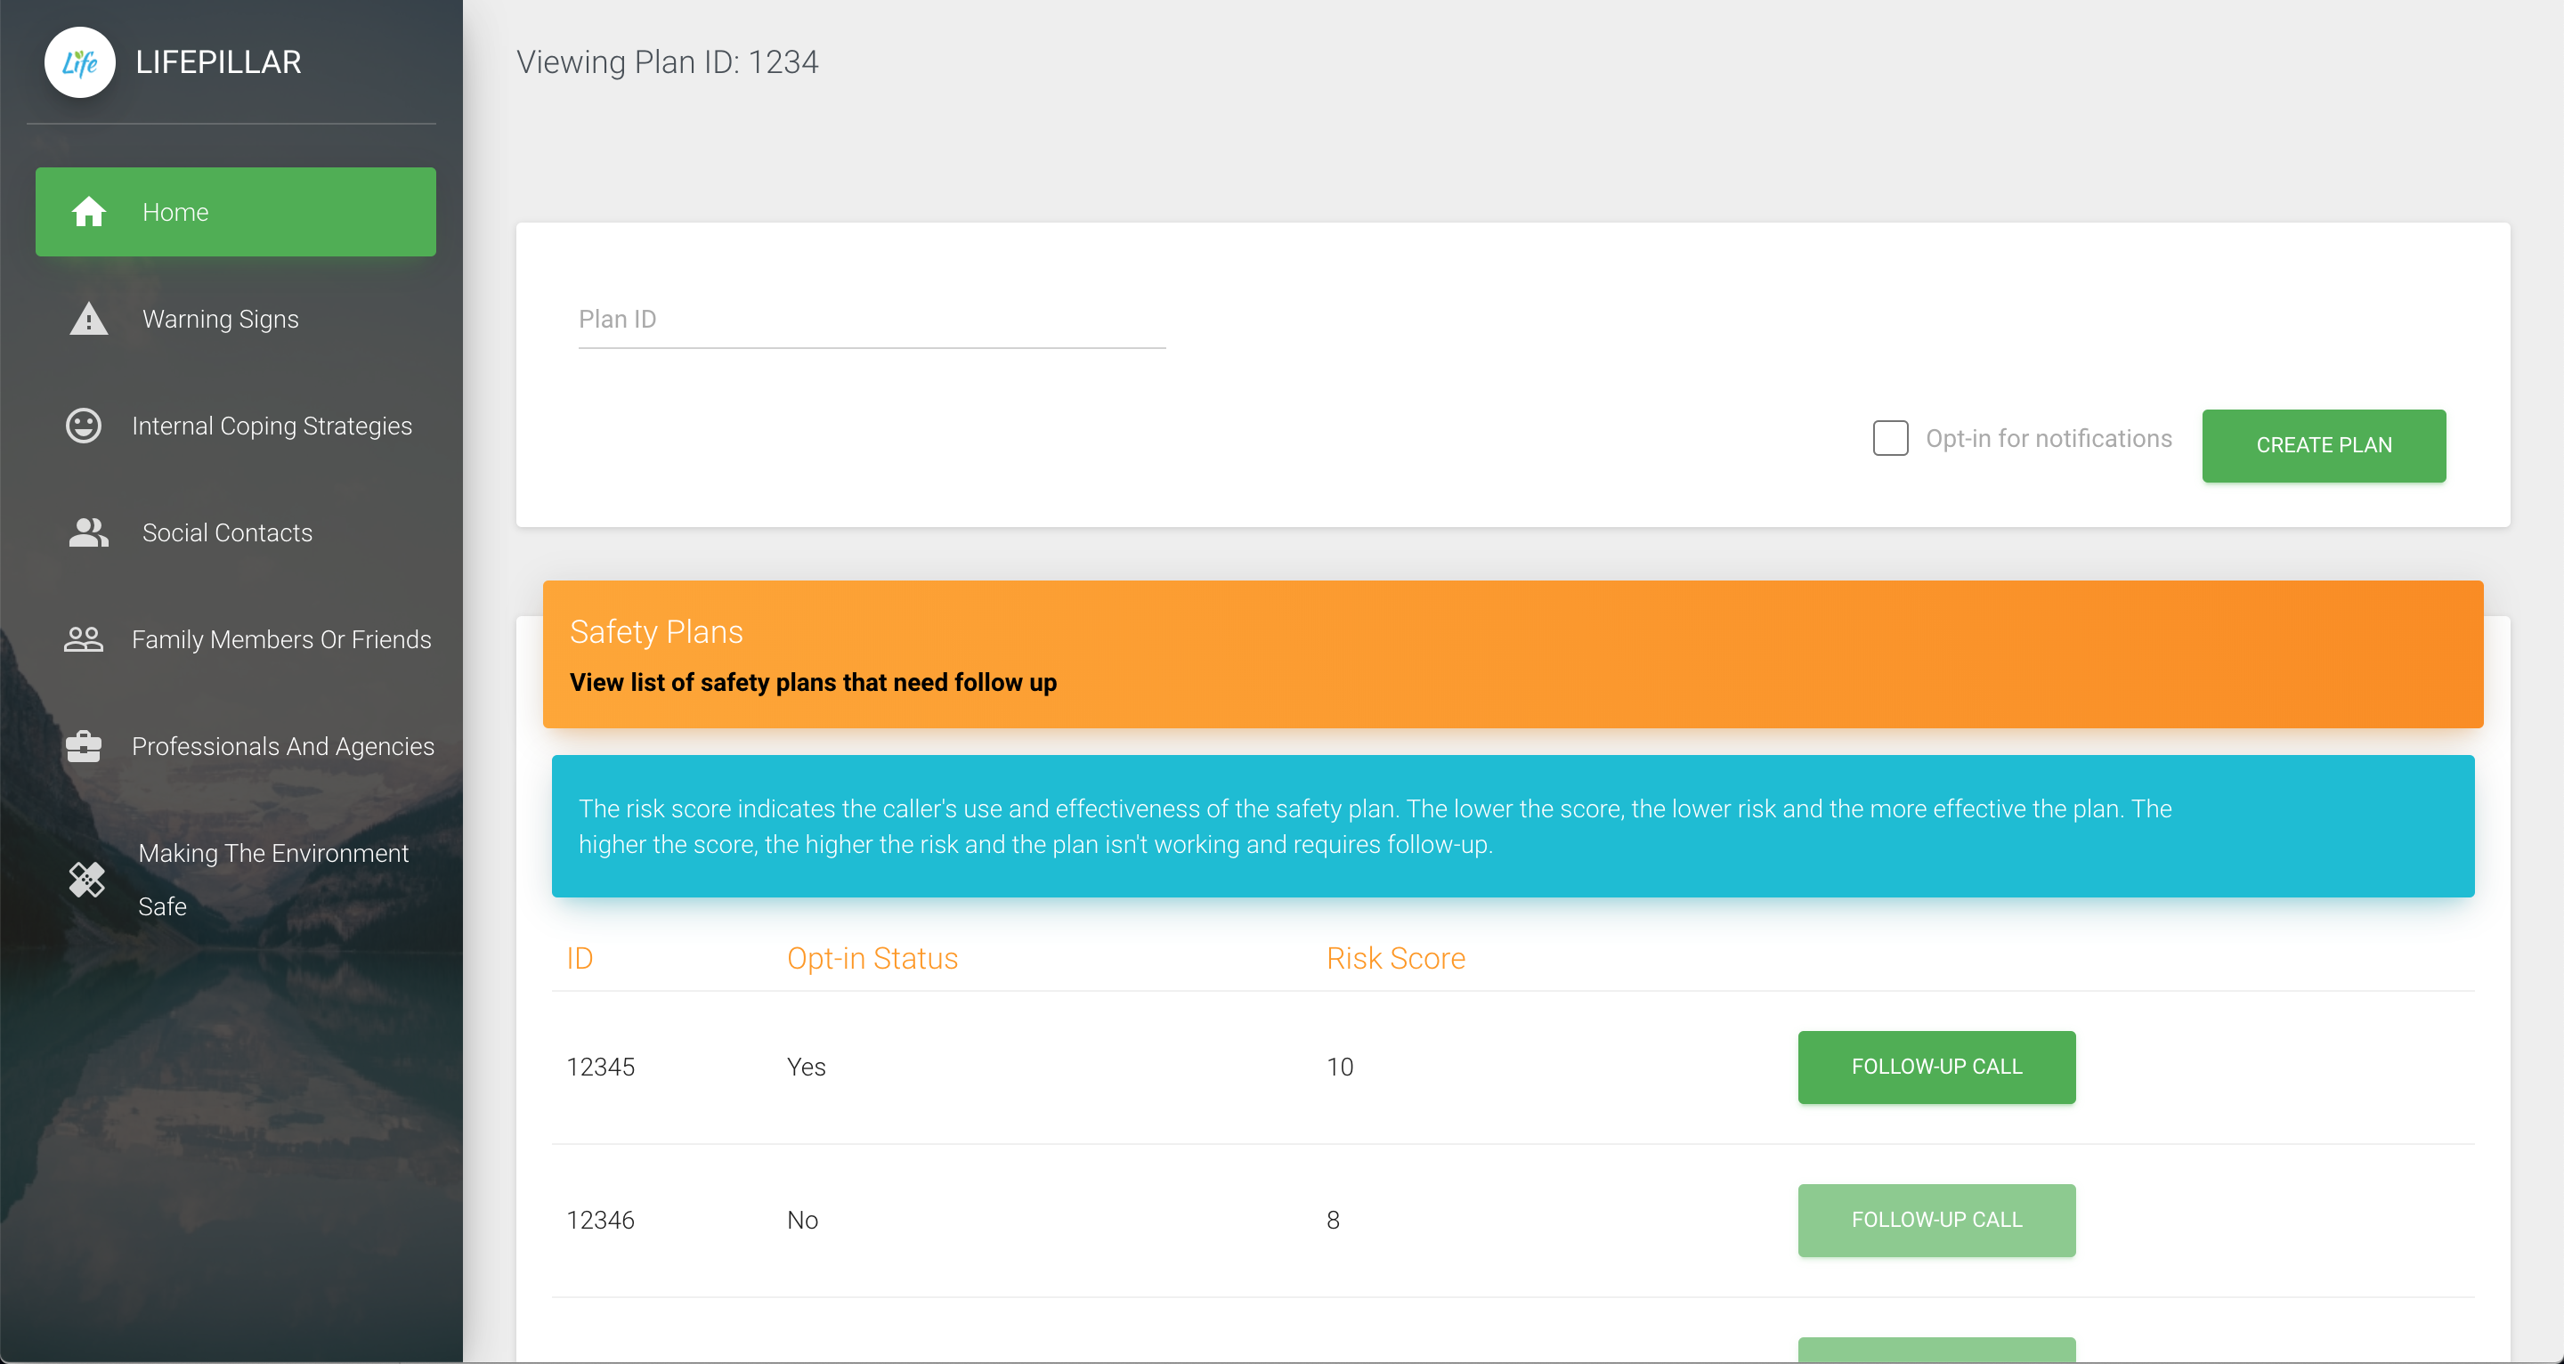The width and height of the screenshot is (2564, 1364).
Task: Click the bandage Environment Safe icon
Action: [86, 881]
